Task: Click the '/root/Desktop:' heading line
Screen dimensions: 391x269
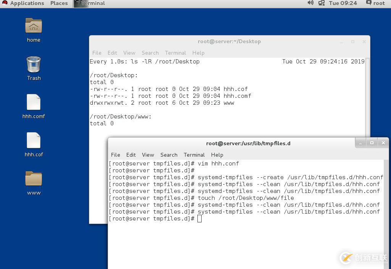Action: pos(114,75)
